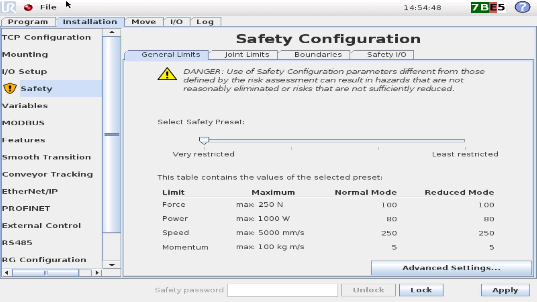Focus the Safety password field
Screen dimensions: 537x302
282,290
